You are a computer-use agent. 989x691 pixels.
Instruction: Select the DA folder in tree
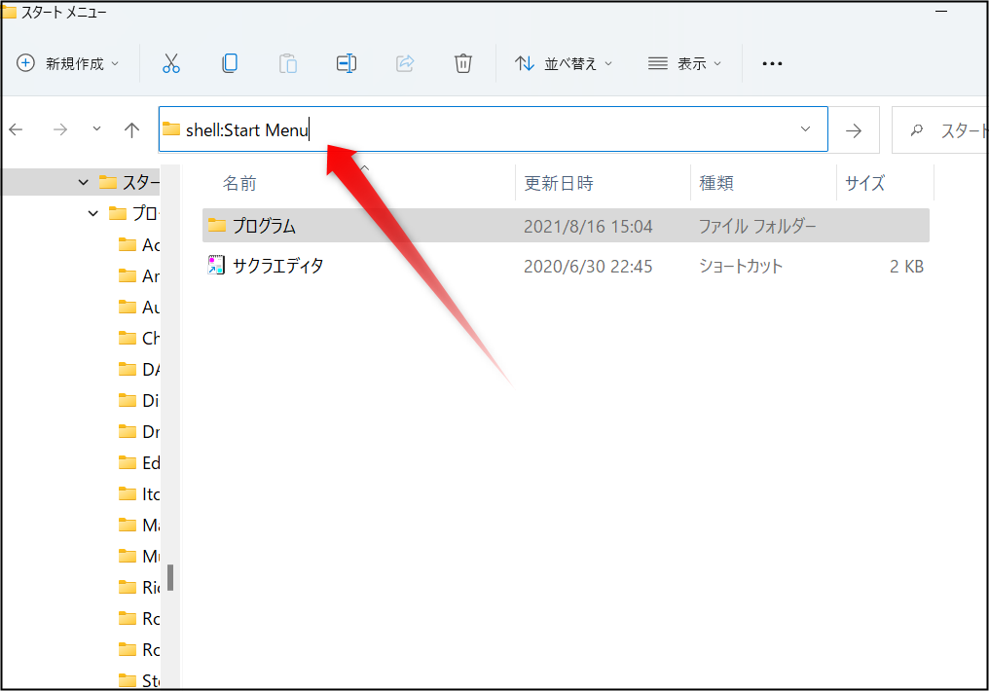pyautogui.click(x=139, y=370)
